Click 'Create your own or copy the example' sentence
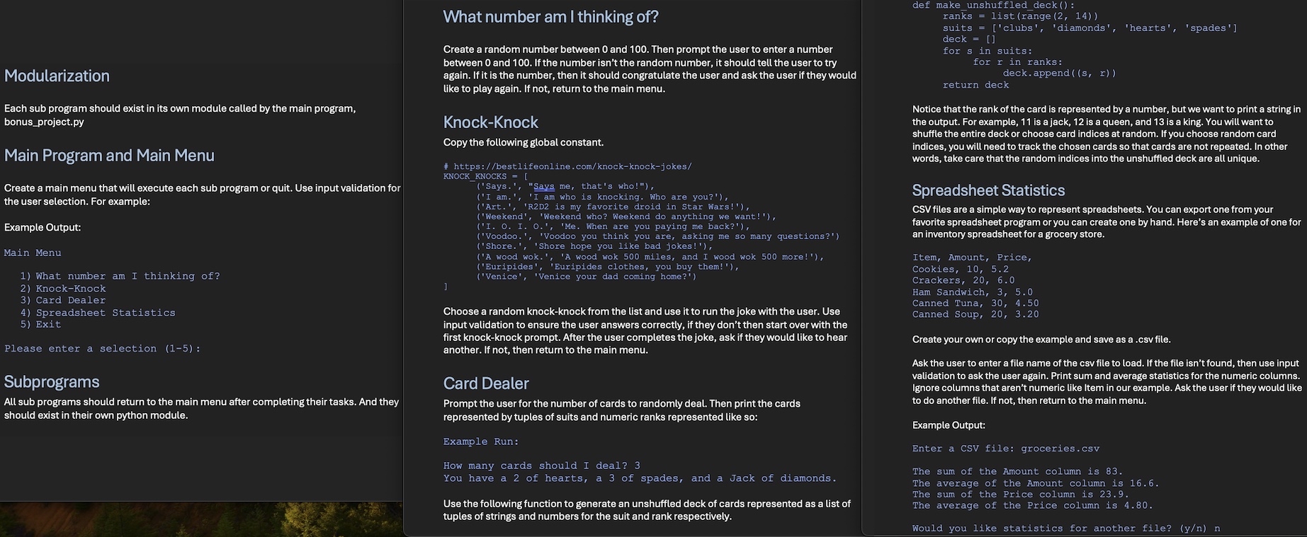Viewport: 1307px width, 537px height. click(x=1041, y=340)
